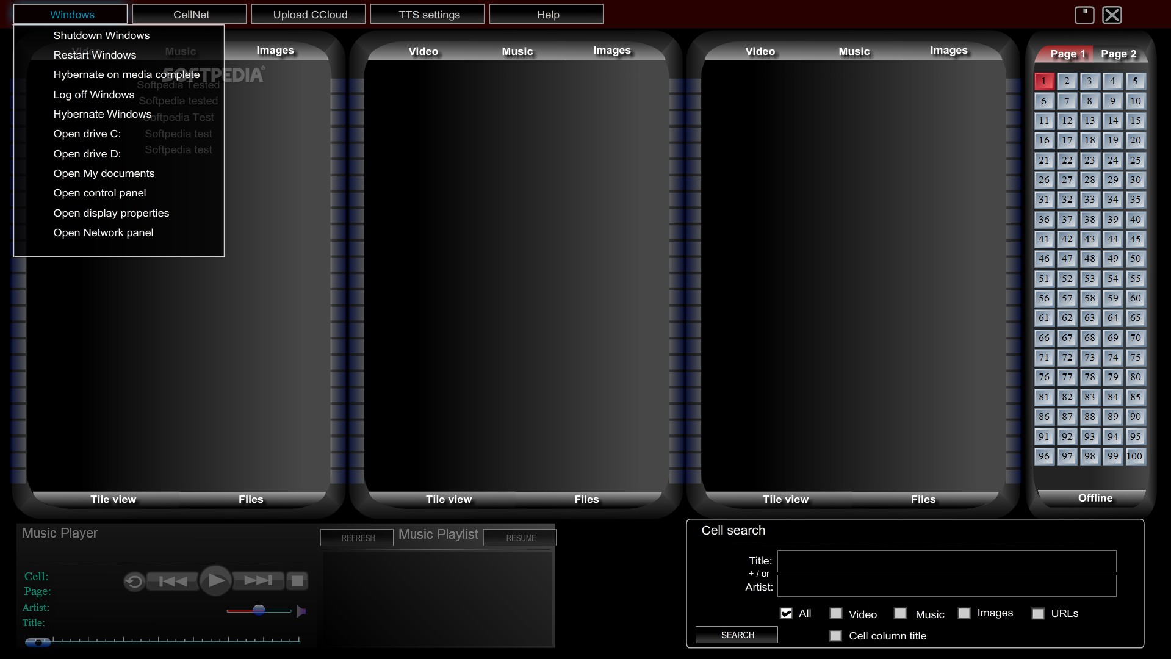Skip to previous track in Music Player
Image resolution: width=1171 pixels, height=659 pixels.
(173, 581)
